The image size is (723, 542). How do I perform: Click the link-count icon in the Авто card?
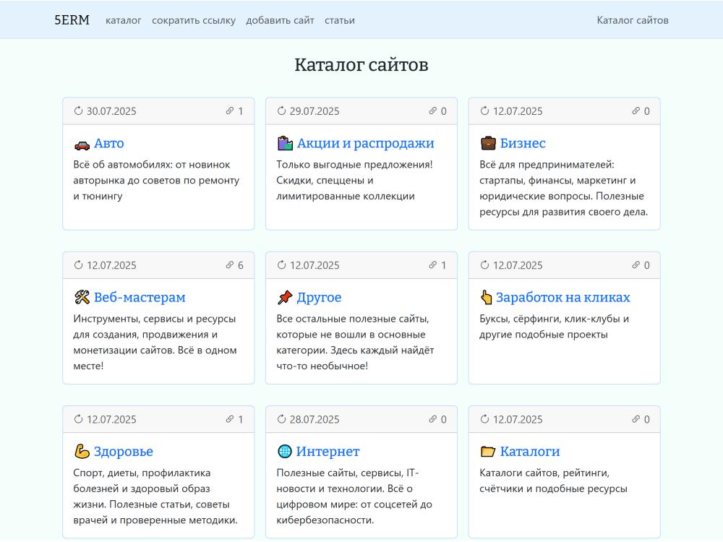tap(230, 111)
